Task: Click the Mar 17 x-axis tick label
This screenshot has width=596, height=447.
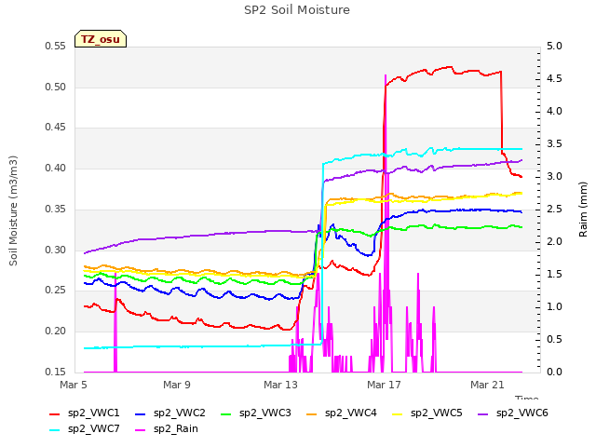Action: [x=384, y=385]
